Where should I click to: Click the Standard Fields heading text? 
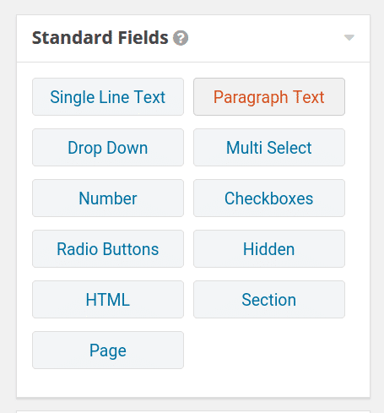coord(100,38)
